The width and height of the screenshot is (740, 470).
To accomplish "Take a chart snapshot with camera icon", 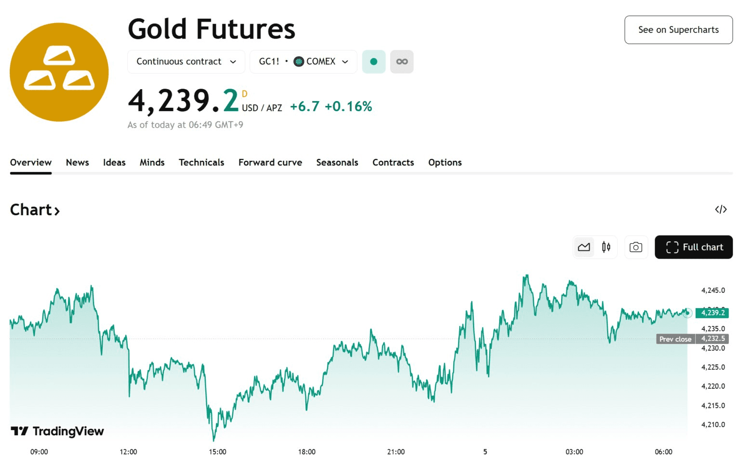I will (636, 248).
